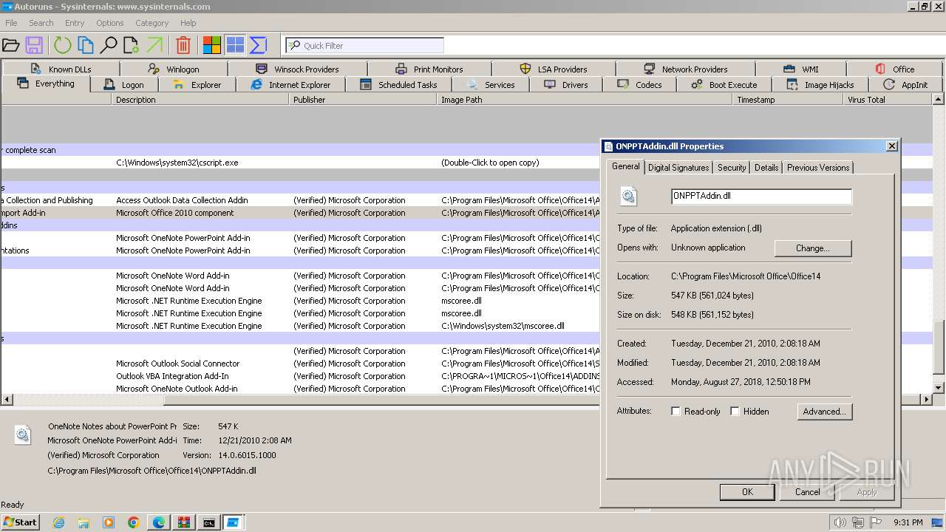Switch to the Office tab
Viewport: 946px width, 532px height.
pyautogui.click(x=895, y=69)
